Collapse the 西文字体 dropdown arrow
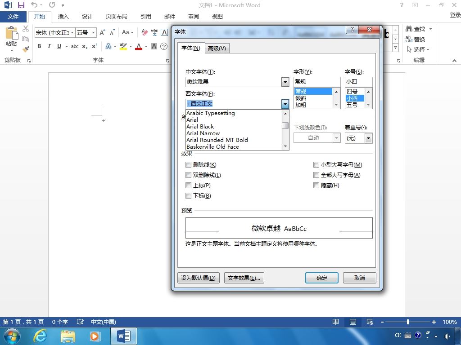 285,104
